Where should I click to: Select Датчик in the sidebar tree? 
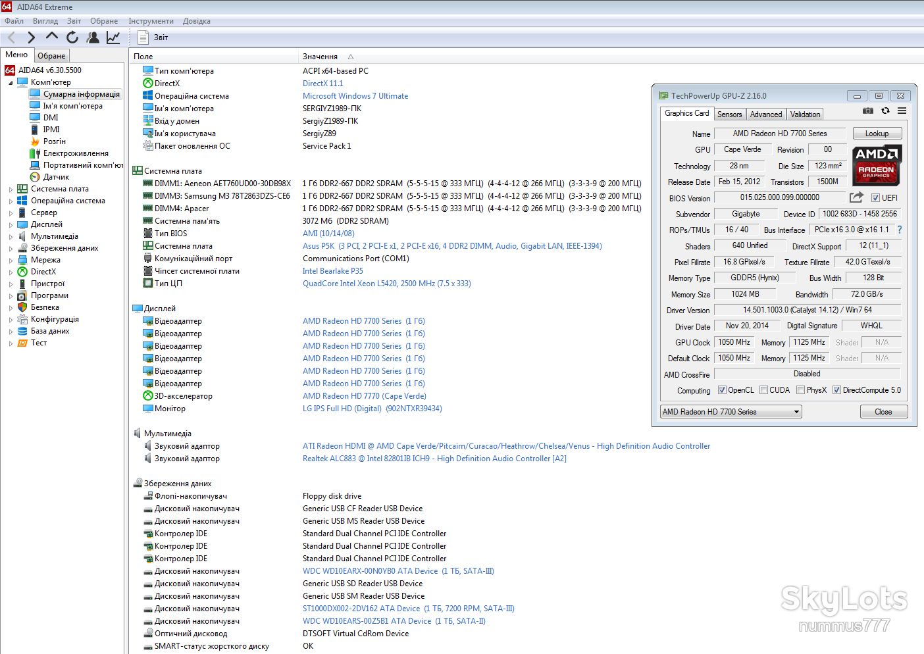click(x=56, y=177)
